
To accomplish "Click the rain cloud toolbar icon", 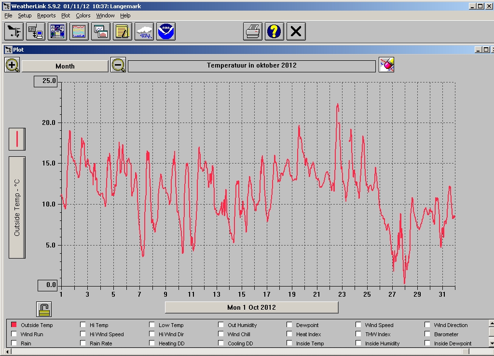I will [144, 31].
